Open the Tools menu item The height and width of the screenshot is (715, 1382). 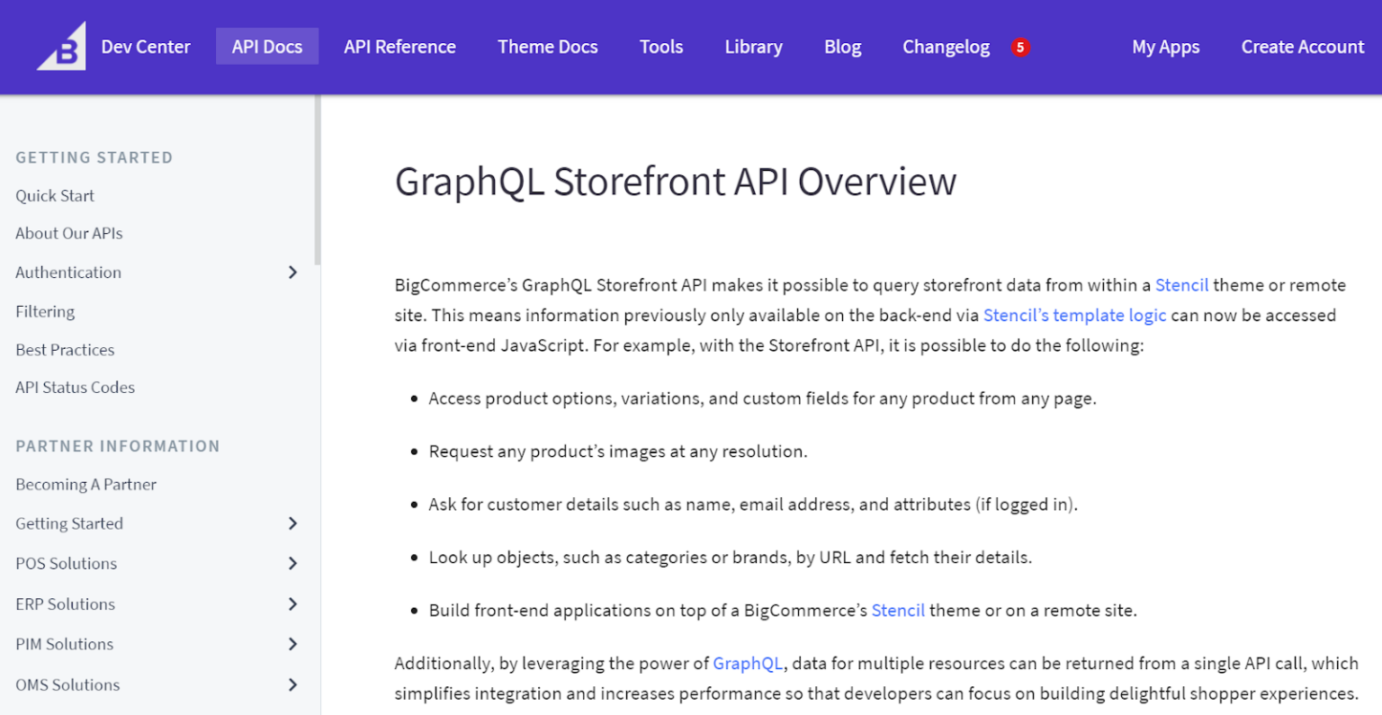click(x=661, y=47)
